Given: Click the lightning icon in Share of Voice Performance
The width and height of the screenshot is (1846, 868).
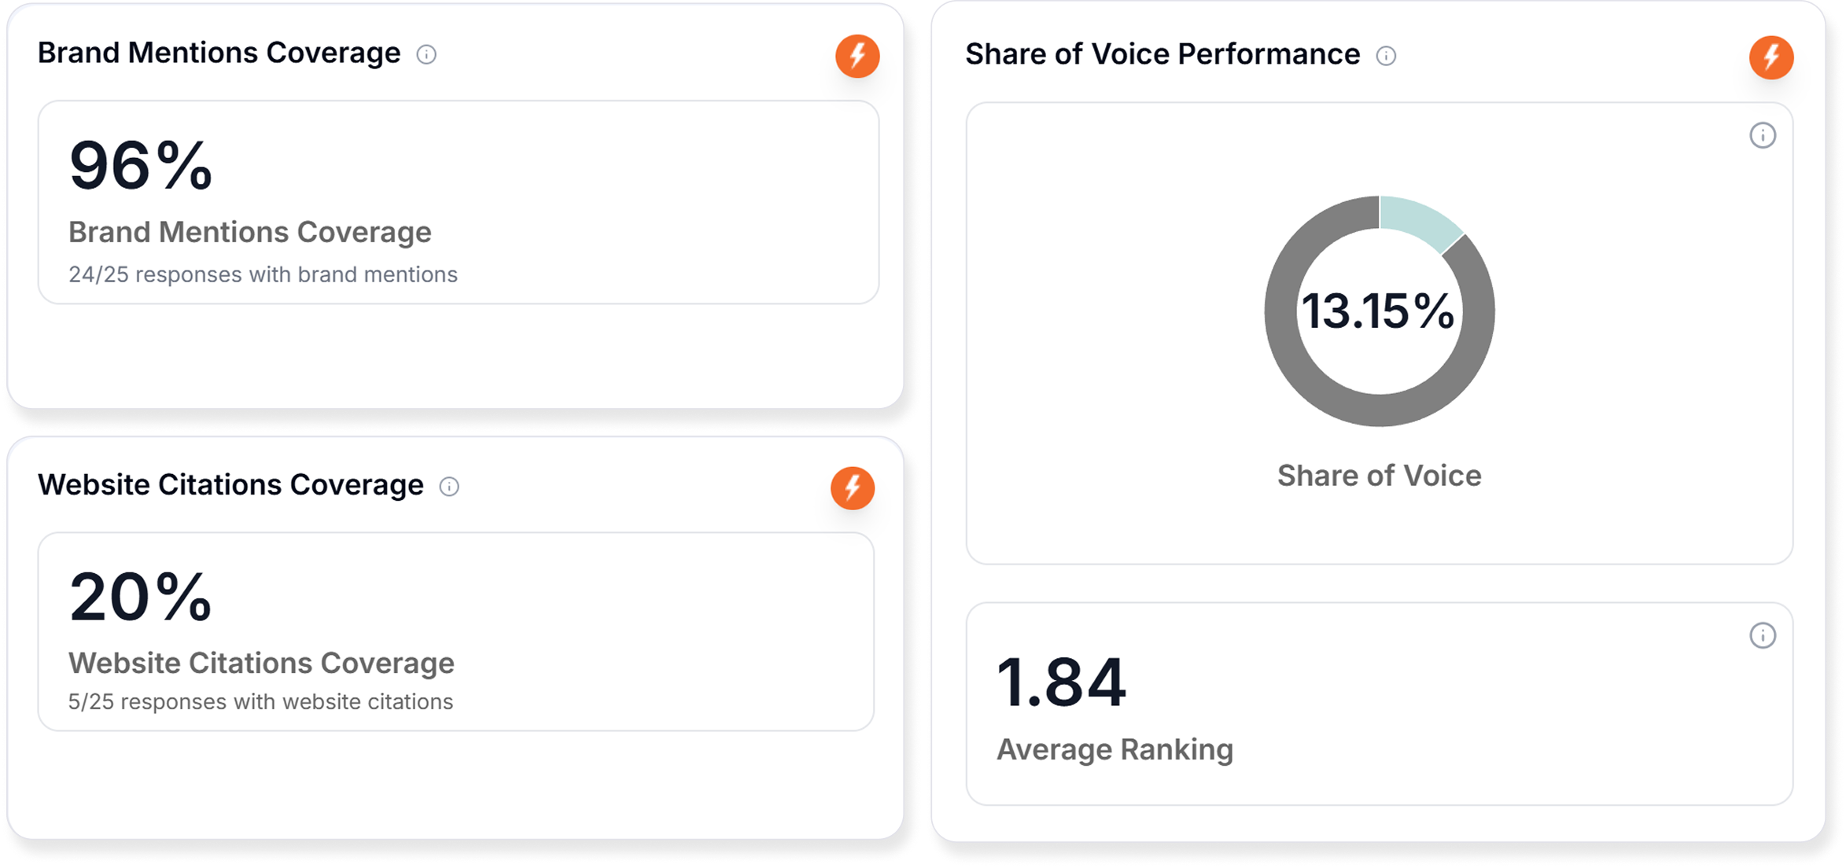Looking at the screenshot, I should click(1771, 57).
